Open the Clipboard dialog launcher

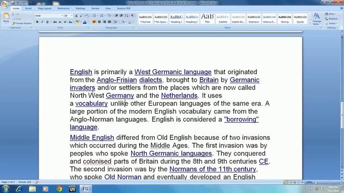pyautogui.click(x=32, y=28)
